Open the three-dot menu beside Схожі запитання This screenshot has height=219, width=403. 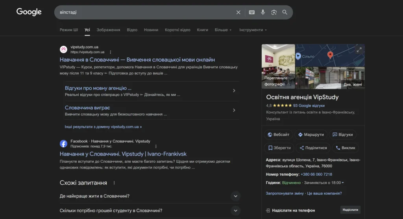[x=114, y=183]
